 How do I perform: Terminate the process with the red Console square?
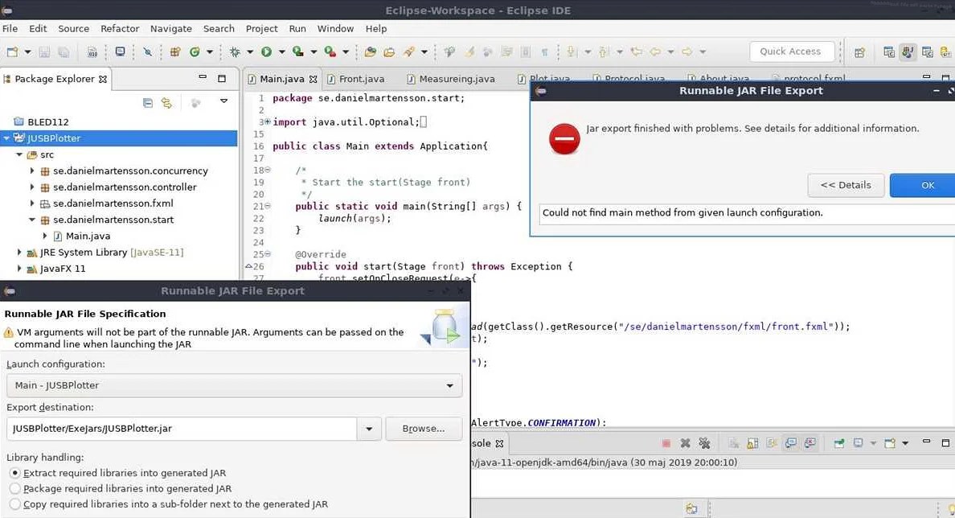pos(666,443)
